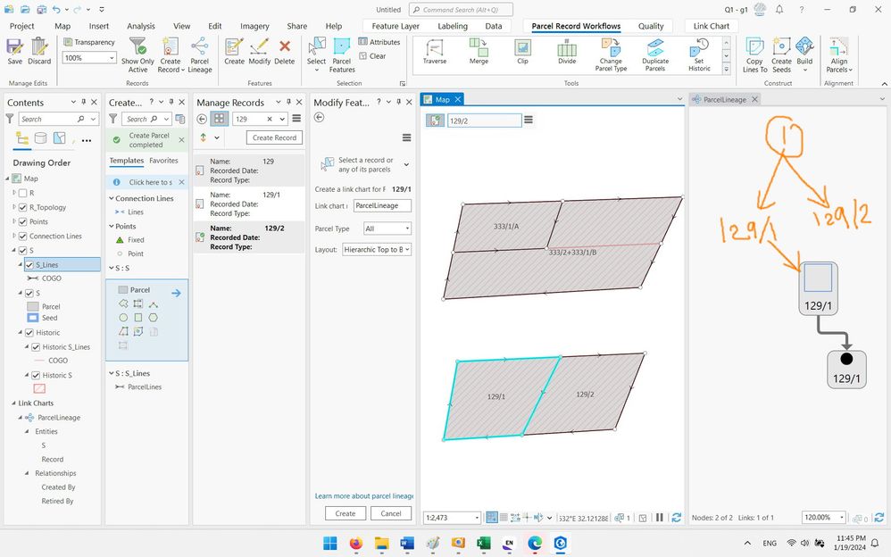Open the Feature Layer ribbon tab
Viewport: 891px width, 557px height.
(x=396, y=26)
